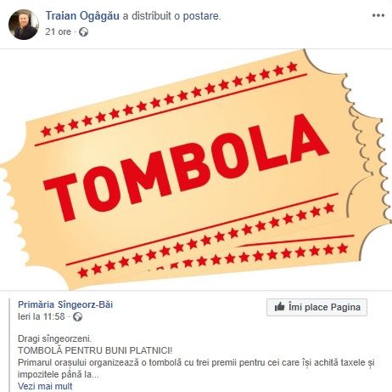The height and width of the screenshot is (392, 392).
Task: Click the top row of red stars
Action: [x=169, y=99]
